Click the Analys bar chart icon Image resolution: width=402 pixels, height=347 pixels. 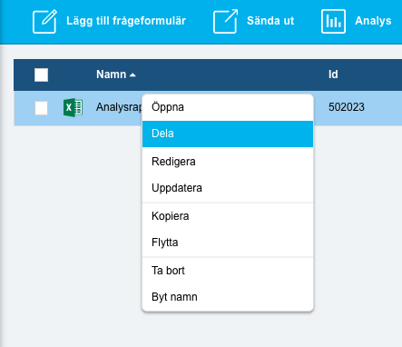click(333, 21)
